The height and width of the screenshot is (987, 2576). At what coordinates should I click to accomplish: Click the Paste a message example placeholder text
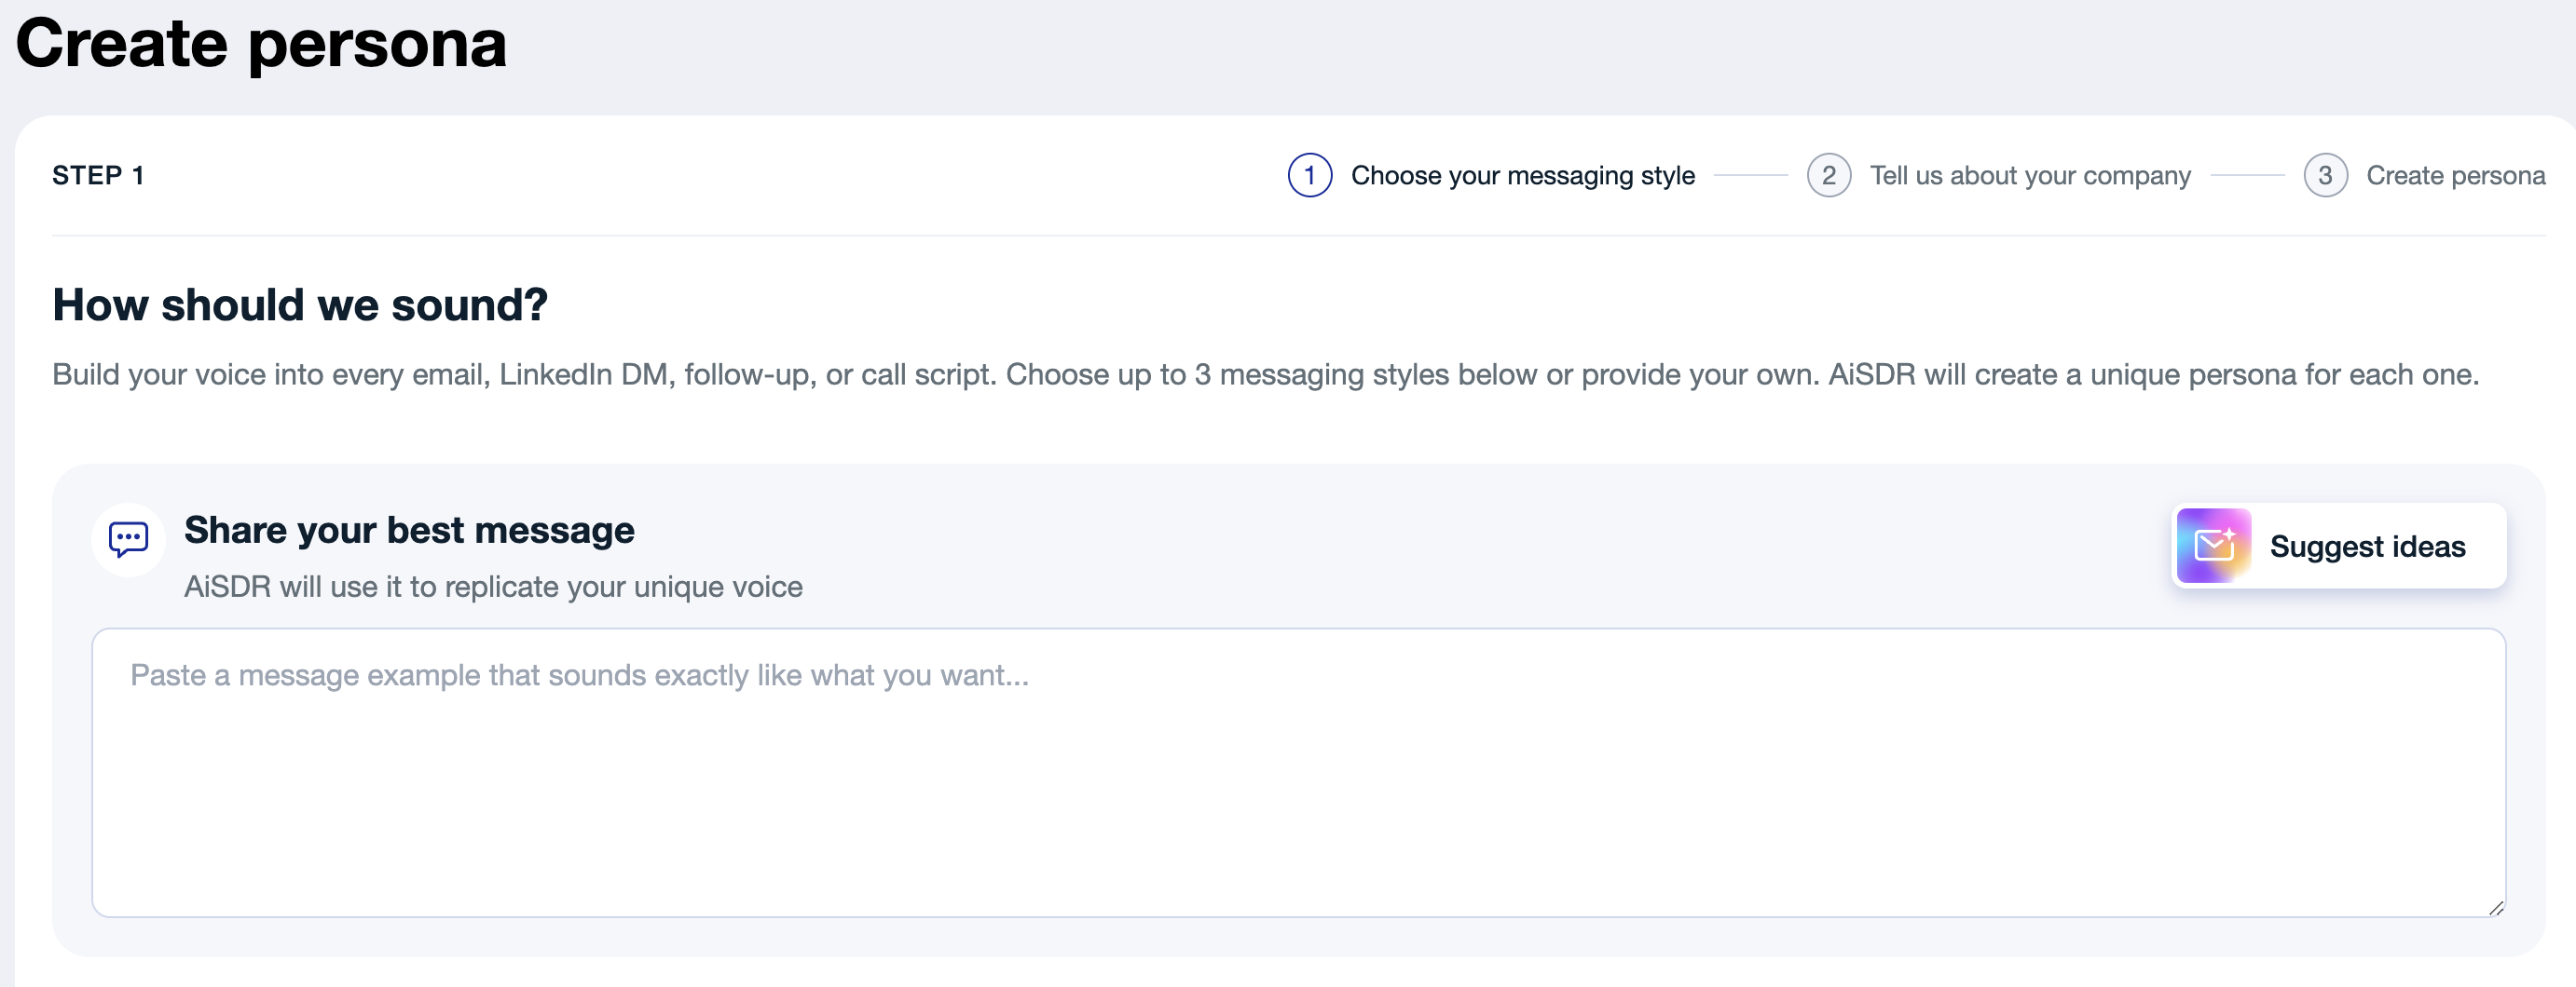[579, 675]
